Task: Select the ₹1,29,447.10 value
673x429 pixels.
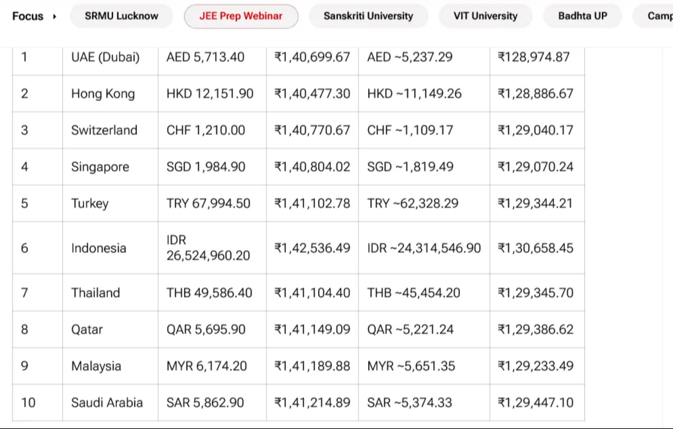Action: coord(536,403)
